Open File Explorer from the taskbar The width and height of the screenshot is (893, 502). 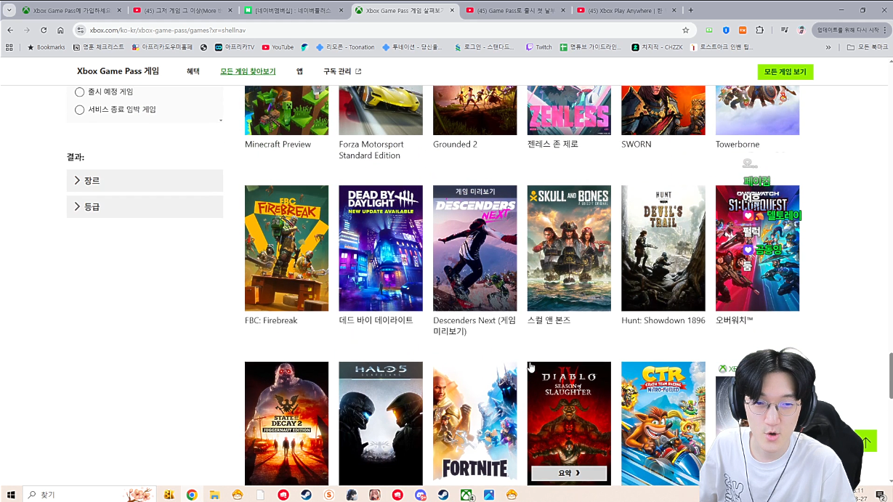[x=214, y=495]
